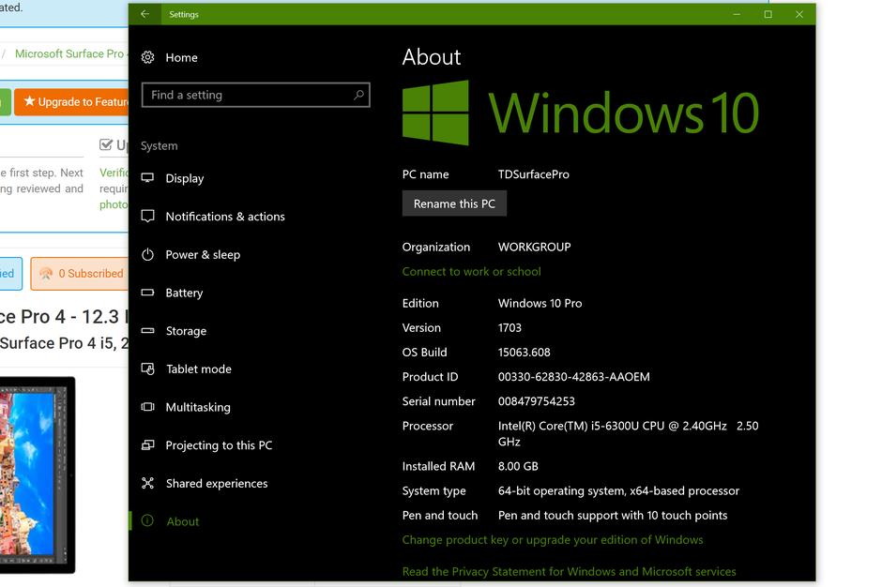Image resolution: width=882 pixels, height=587 pixels.
Task: Click the System category label in sidebar
Action: tap(160, 145)
